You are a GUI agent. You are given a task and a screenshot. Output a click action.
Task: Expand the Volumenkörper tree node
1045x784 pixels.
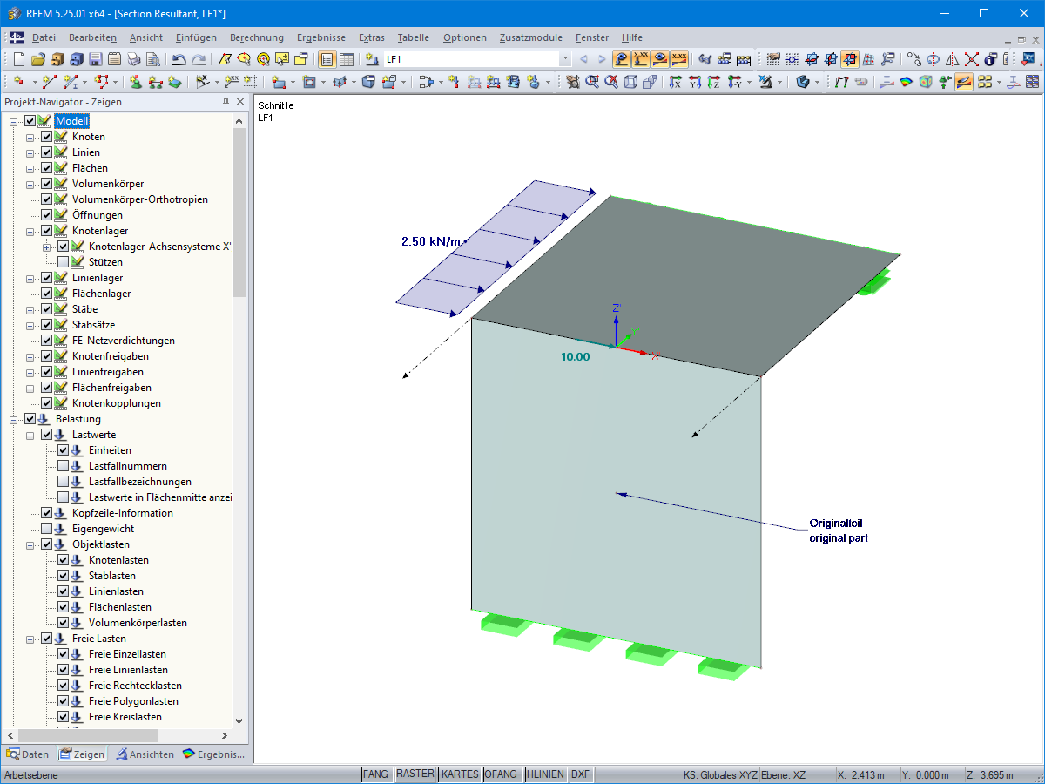(30, 184)
